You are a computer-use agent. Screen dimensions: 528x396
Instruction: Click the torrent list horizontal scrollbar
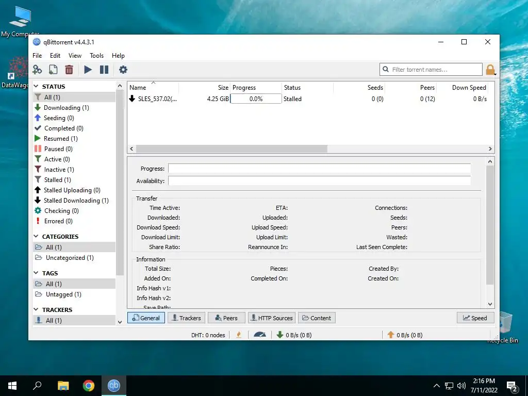click(232, 149)
